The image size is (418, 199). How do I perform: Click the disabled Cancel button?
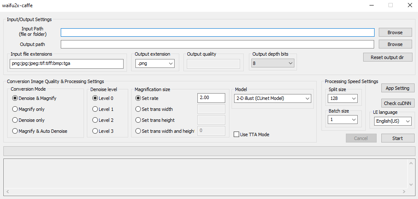point(361,138)
